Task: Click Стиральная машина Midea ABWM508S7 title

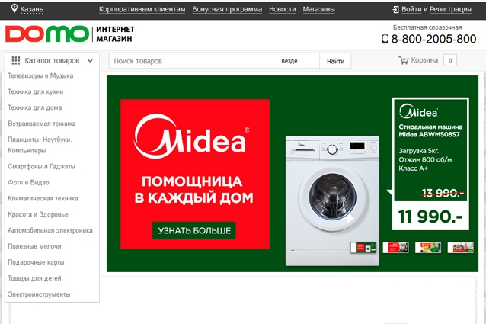Action: pyautogui.click(x=430, y=130)
